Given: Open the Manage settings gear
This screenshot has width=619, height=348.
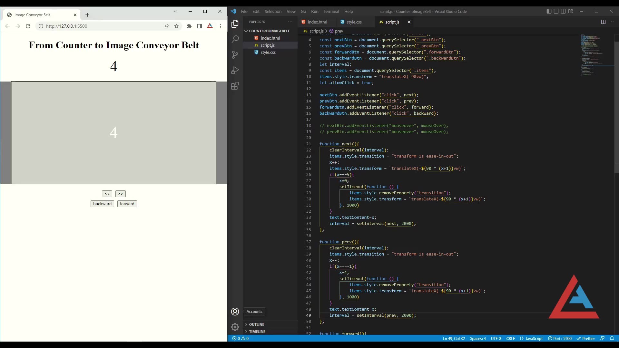Looking at the screenshot, I should tap(235, 327).
